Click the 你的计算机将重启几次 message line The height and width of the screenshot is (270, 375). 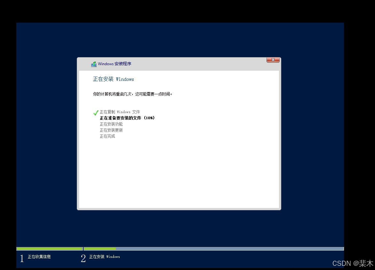click(x=133, y=94)
